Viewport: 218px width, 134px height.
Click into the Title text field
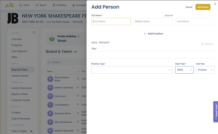[153, 55]
